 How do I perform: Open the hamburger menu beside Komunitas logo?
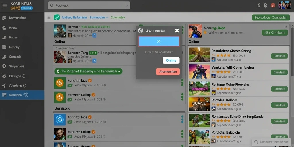(5, 5)
